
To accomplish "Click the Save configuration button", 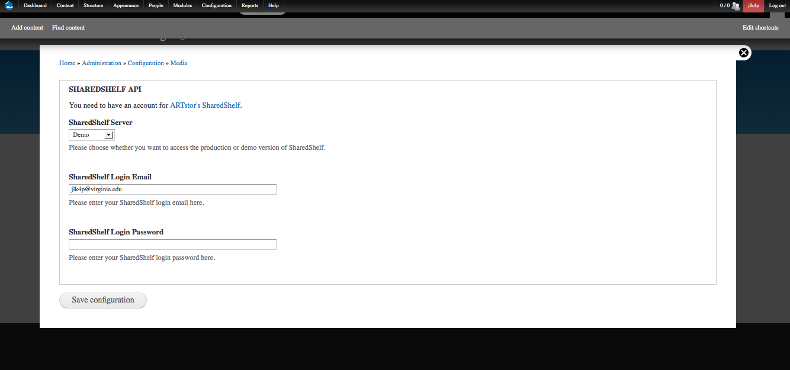I will pos(103,300).
